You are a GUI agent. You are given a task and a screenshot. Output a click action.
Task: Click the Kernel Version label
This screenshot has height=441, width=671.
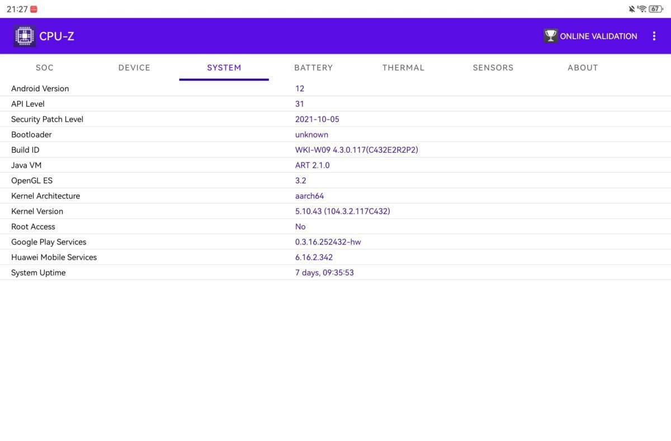(37, 211)
